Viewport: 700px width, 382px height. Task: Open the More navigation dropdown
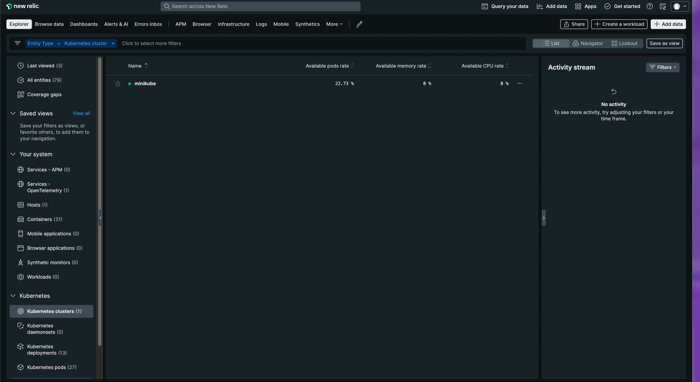[x=334, y=24]
